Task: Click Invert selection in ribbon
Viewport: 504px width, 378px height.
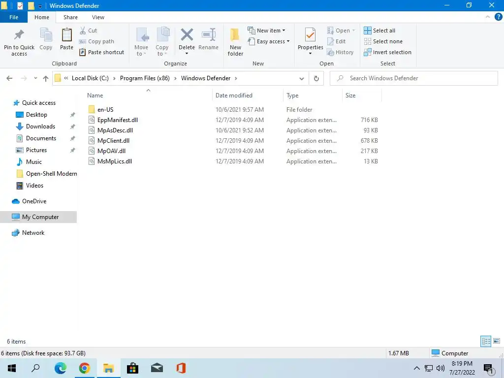Action: click(388, 52)
